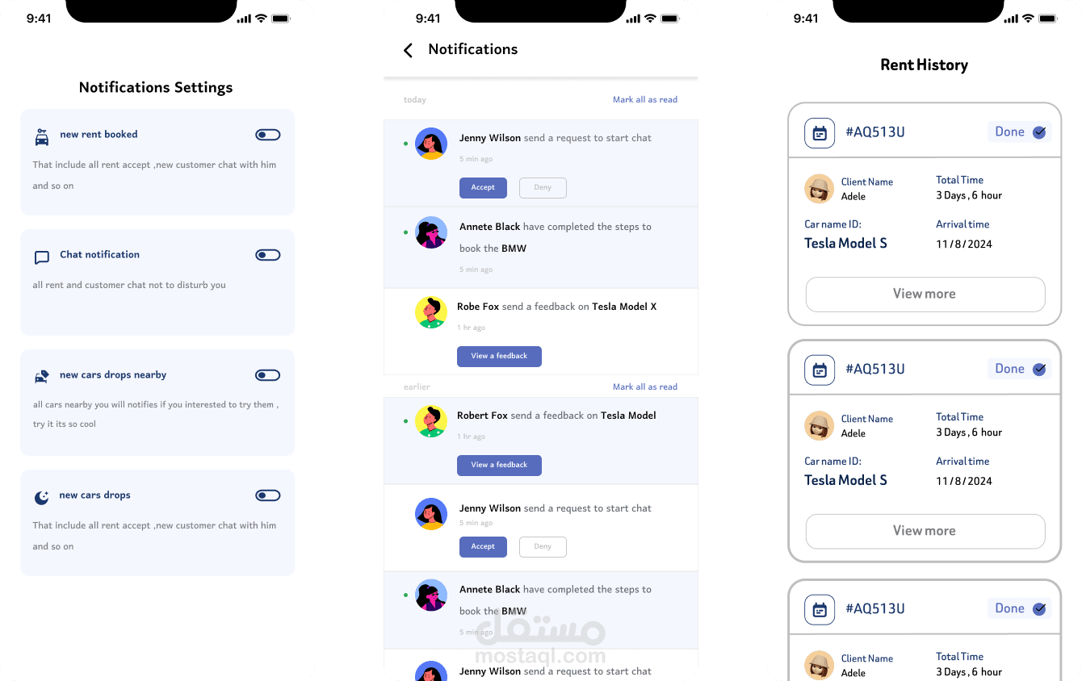This screenshot has width=1082, height=681.
Task: Accept Jenny Wilson's chat request under today
Action: pyautogui.click(x=483, y=188)
